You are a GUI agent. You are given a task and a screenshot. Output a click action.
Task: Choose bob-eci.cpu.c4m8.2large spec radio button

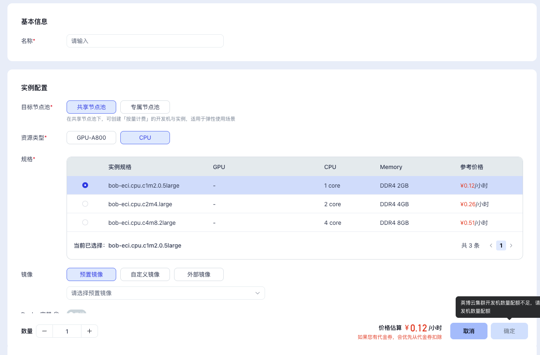pyautogui.click(x=85, y=222)
